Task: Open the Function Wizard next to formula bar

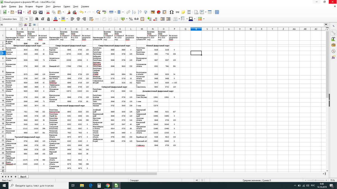Action: coord(25,25)
